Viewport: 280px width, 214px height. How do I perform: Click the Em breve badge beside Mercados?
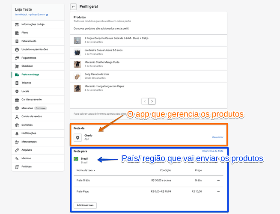tap(41, 108)
